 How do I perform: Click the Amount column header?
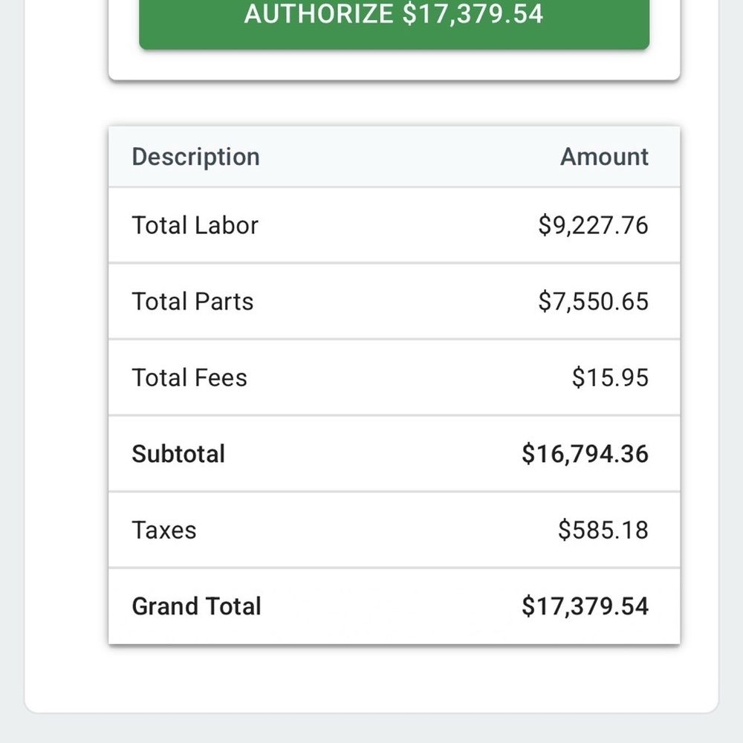coord(604,157)
